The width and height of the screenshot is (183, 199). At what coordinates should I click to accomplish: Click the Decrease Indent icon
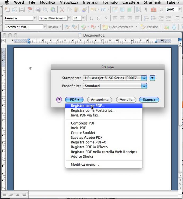click(x=161, y=18)
